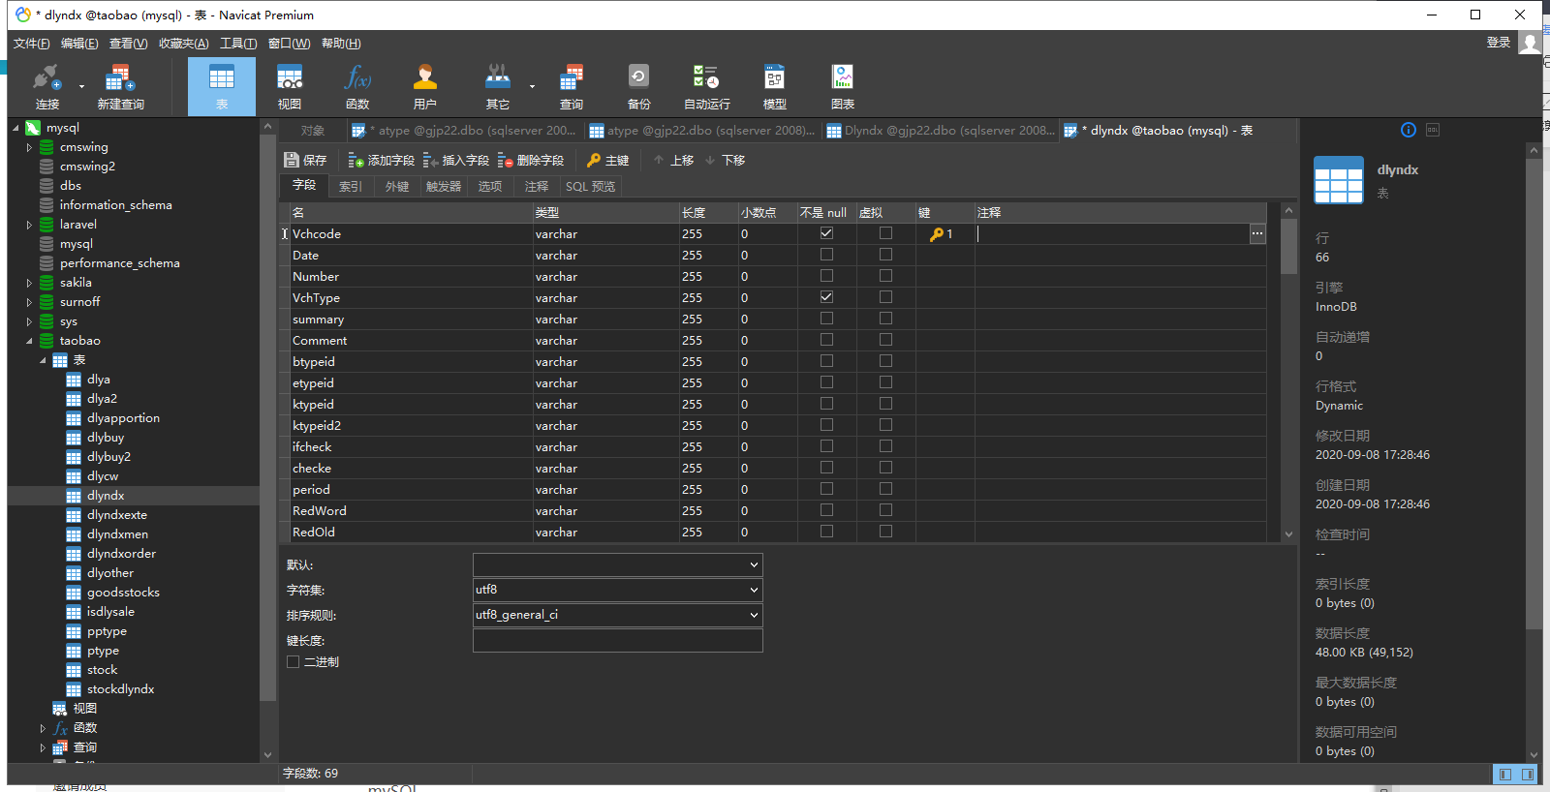Uncheck Not null for Vchcode
The image size is (1550, 792).
click(x=826, y=233)
